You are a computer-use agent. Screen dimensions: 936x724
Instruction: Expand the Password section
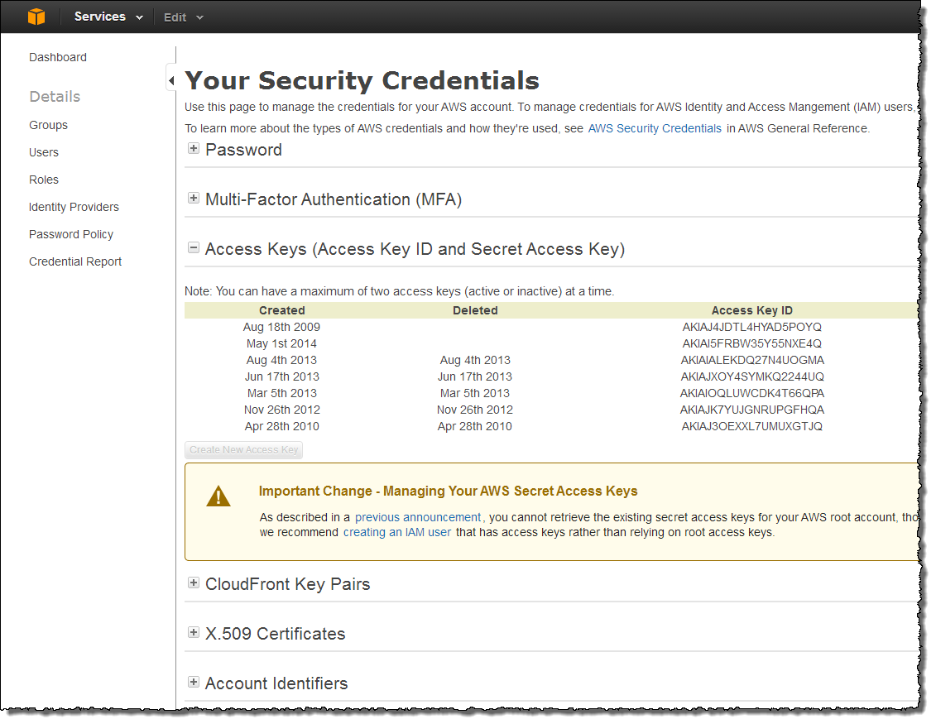pos(194,149)
